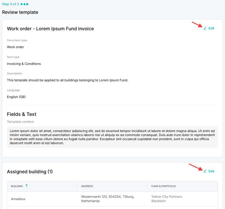The width and height of the screenshot is (225, 209).
Task: Select the Amadeus building row
Action: [x=112, y=199]
